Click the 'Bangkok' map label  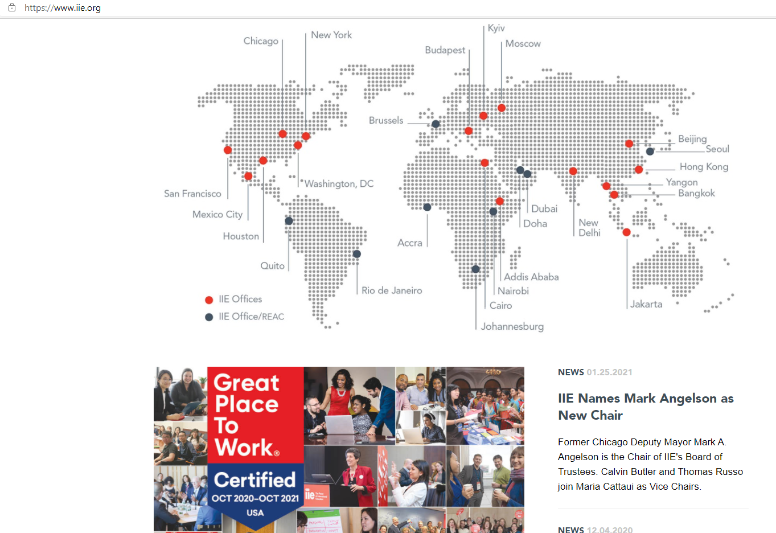(696, 194)
